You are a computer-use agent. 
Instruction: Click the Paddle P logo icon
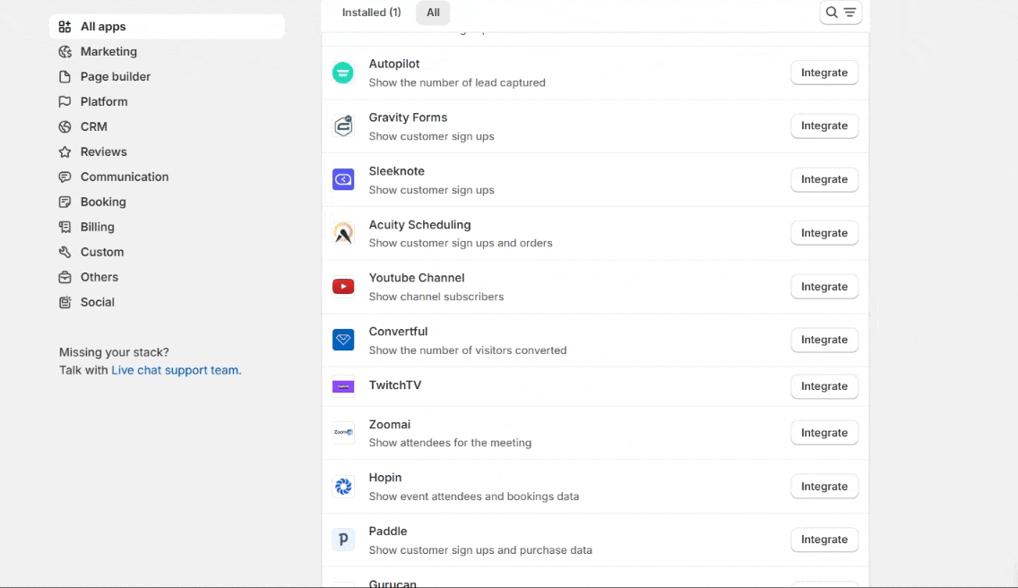pos(343,540)
